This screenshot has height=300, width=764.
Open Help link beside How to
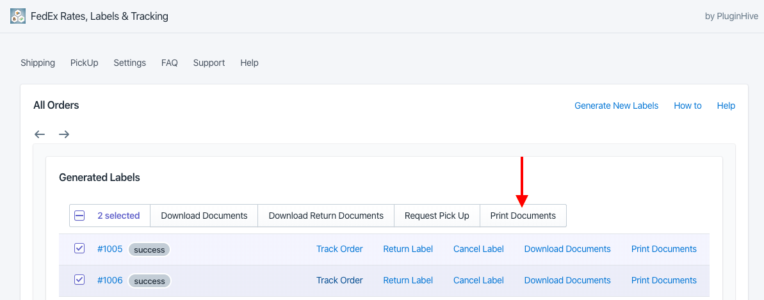[x=726, y=106]
